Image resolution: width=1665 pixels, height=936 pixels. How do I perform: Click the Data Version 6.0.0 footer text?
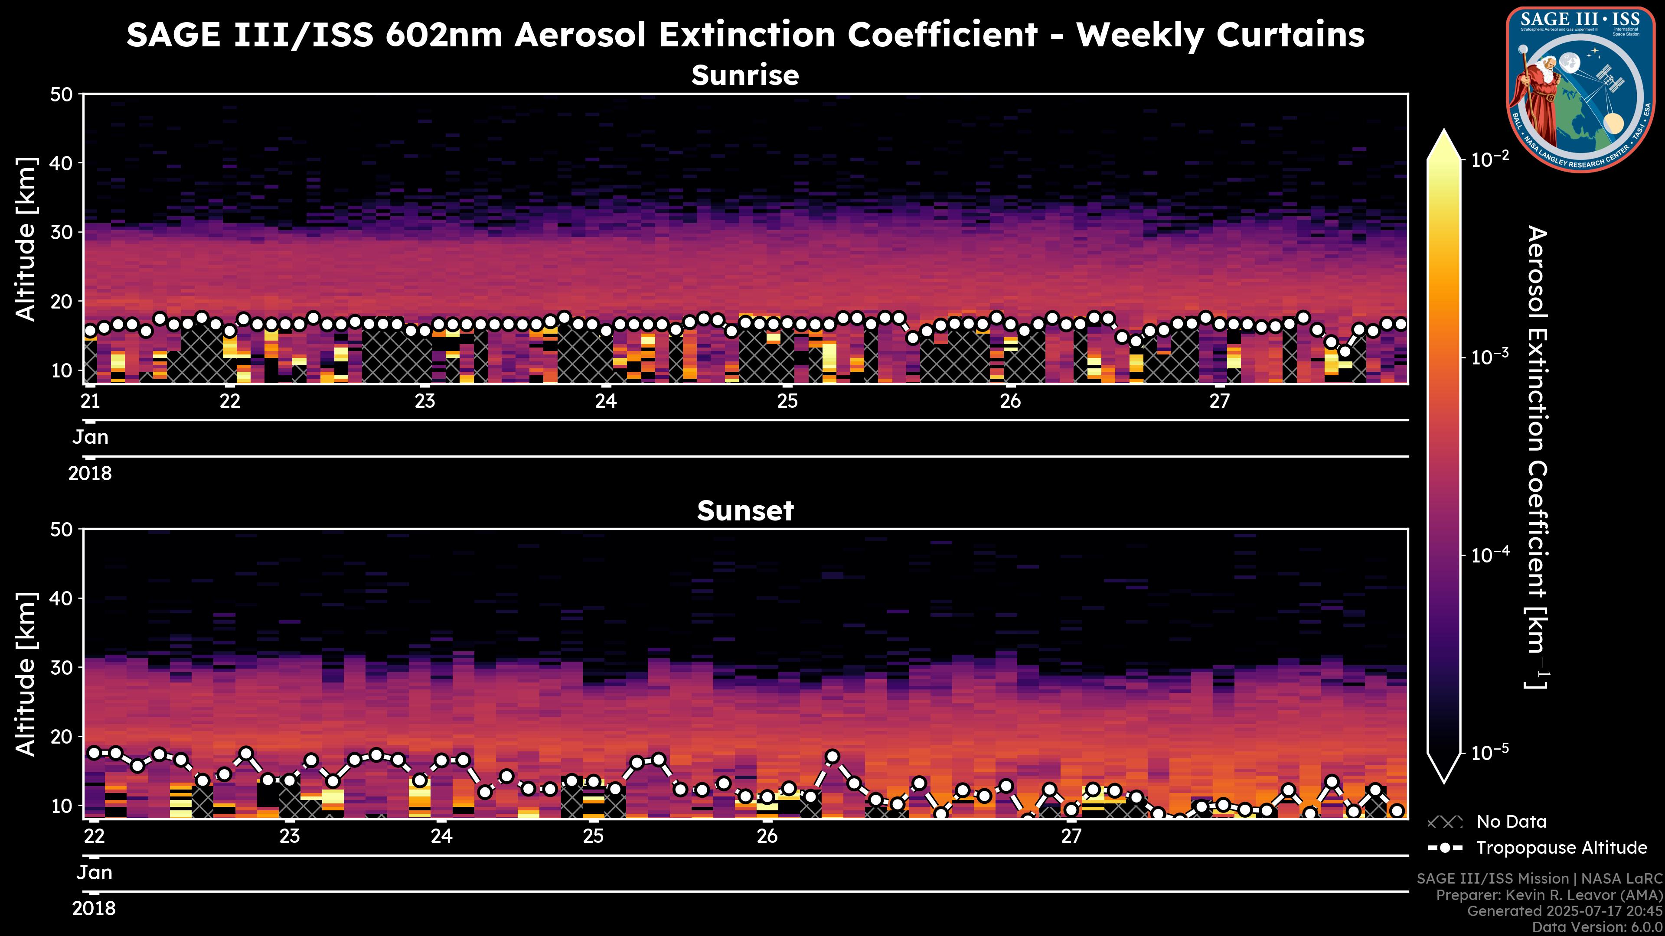coord(1598,928)
